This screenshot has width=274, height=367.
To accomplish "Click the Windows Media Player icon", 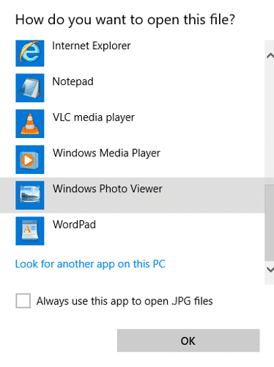I will (x=30, y=159).
